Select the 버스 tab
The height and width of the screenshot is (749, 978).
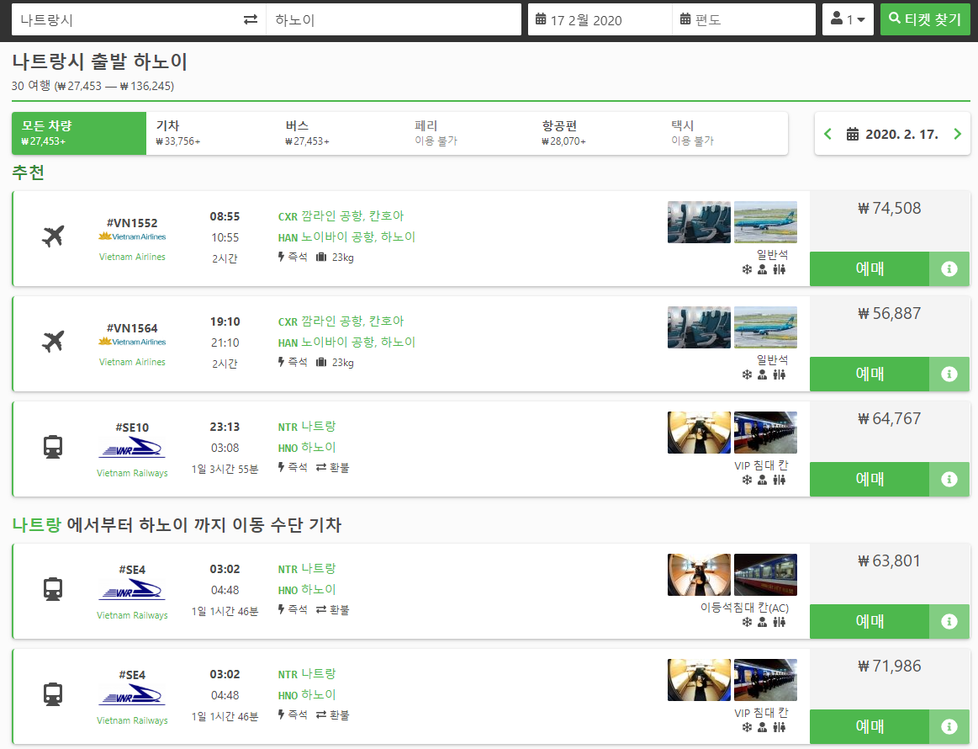340,134
